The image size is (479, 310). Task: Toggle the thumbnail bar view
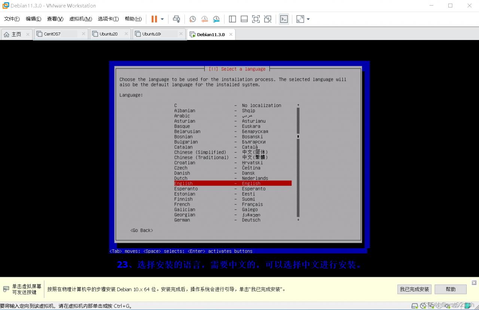pos(244,19)
